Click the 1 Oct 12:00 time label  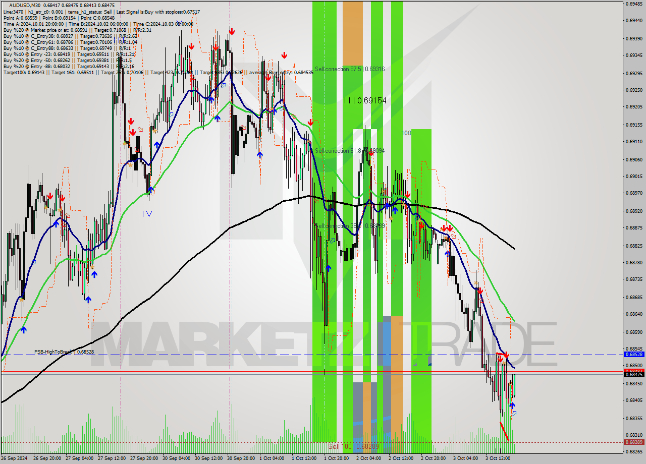click(304, 458)
